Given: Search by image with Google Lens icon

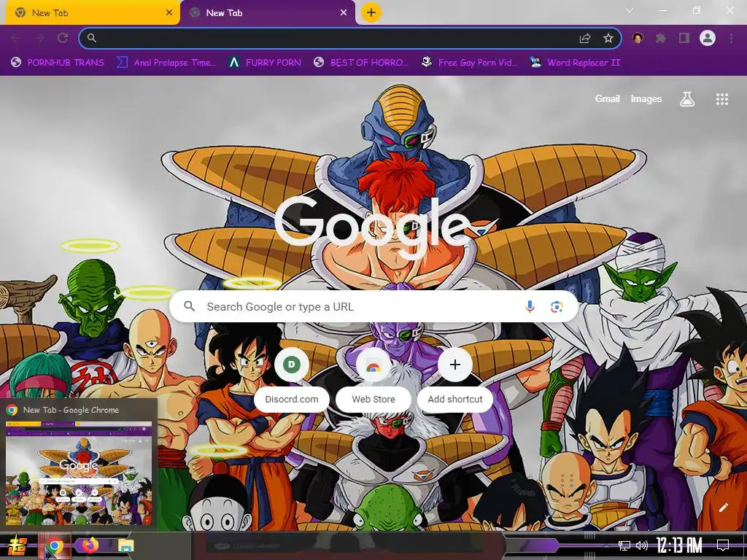Looking at the screenshot, I should coord(557,307).
